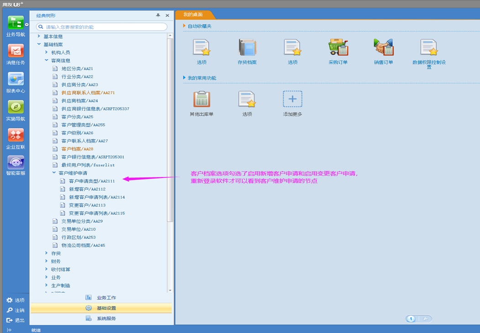
Task: Expand the 存货 tree node
Action: click(47, 253)
